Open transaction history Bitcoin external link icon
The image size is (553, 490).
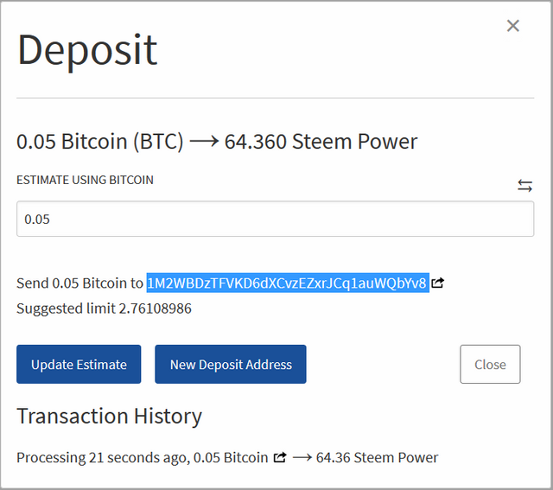(x=279, y=457)
